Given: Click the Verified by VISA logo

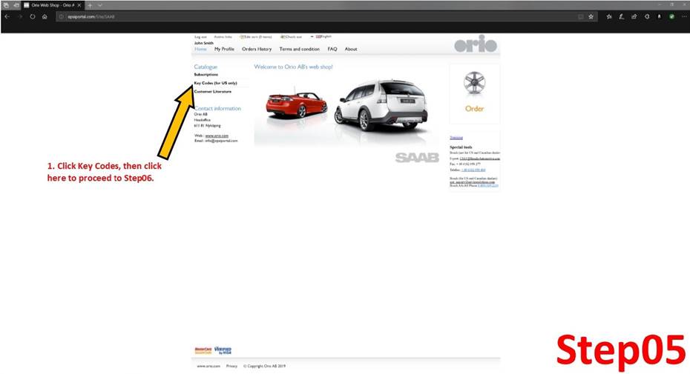Looking at the screenshot, I should (223, 351).
